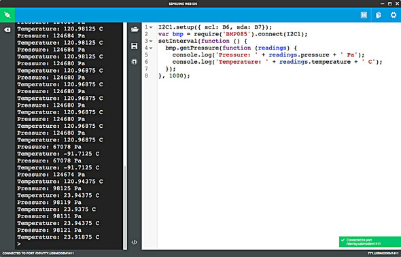This screenshot has width=401, height=257.
Task: Click the TTY.USBMODEM1411 status label
Action: point(383,254)
